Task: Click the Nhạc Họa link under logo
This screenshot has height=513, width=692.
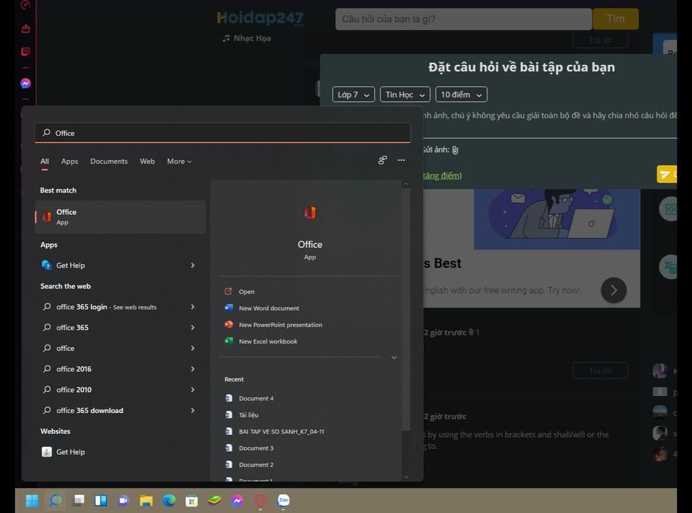Action: tap(247, 39)
